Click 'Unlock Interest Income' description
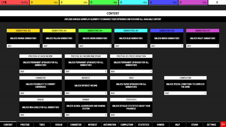This screenshot has height=127, width=226. (86, 86)
